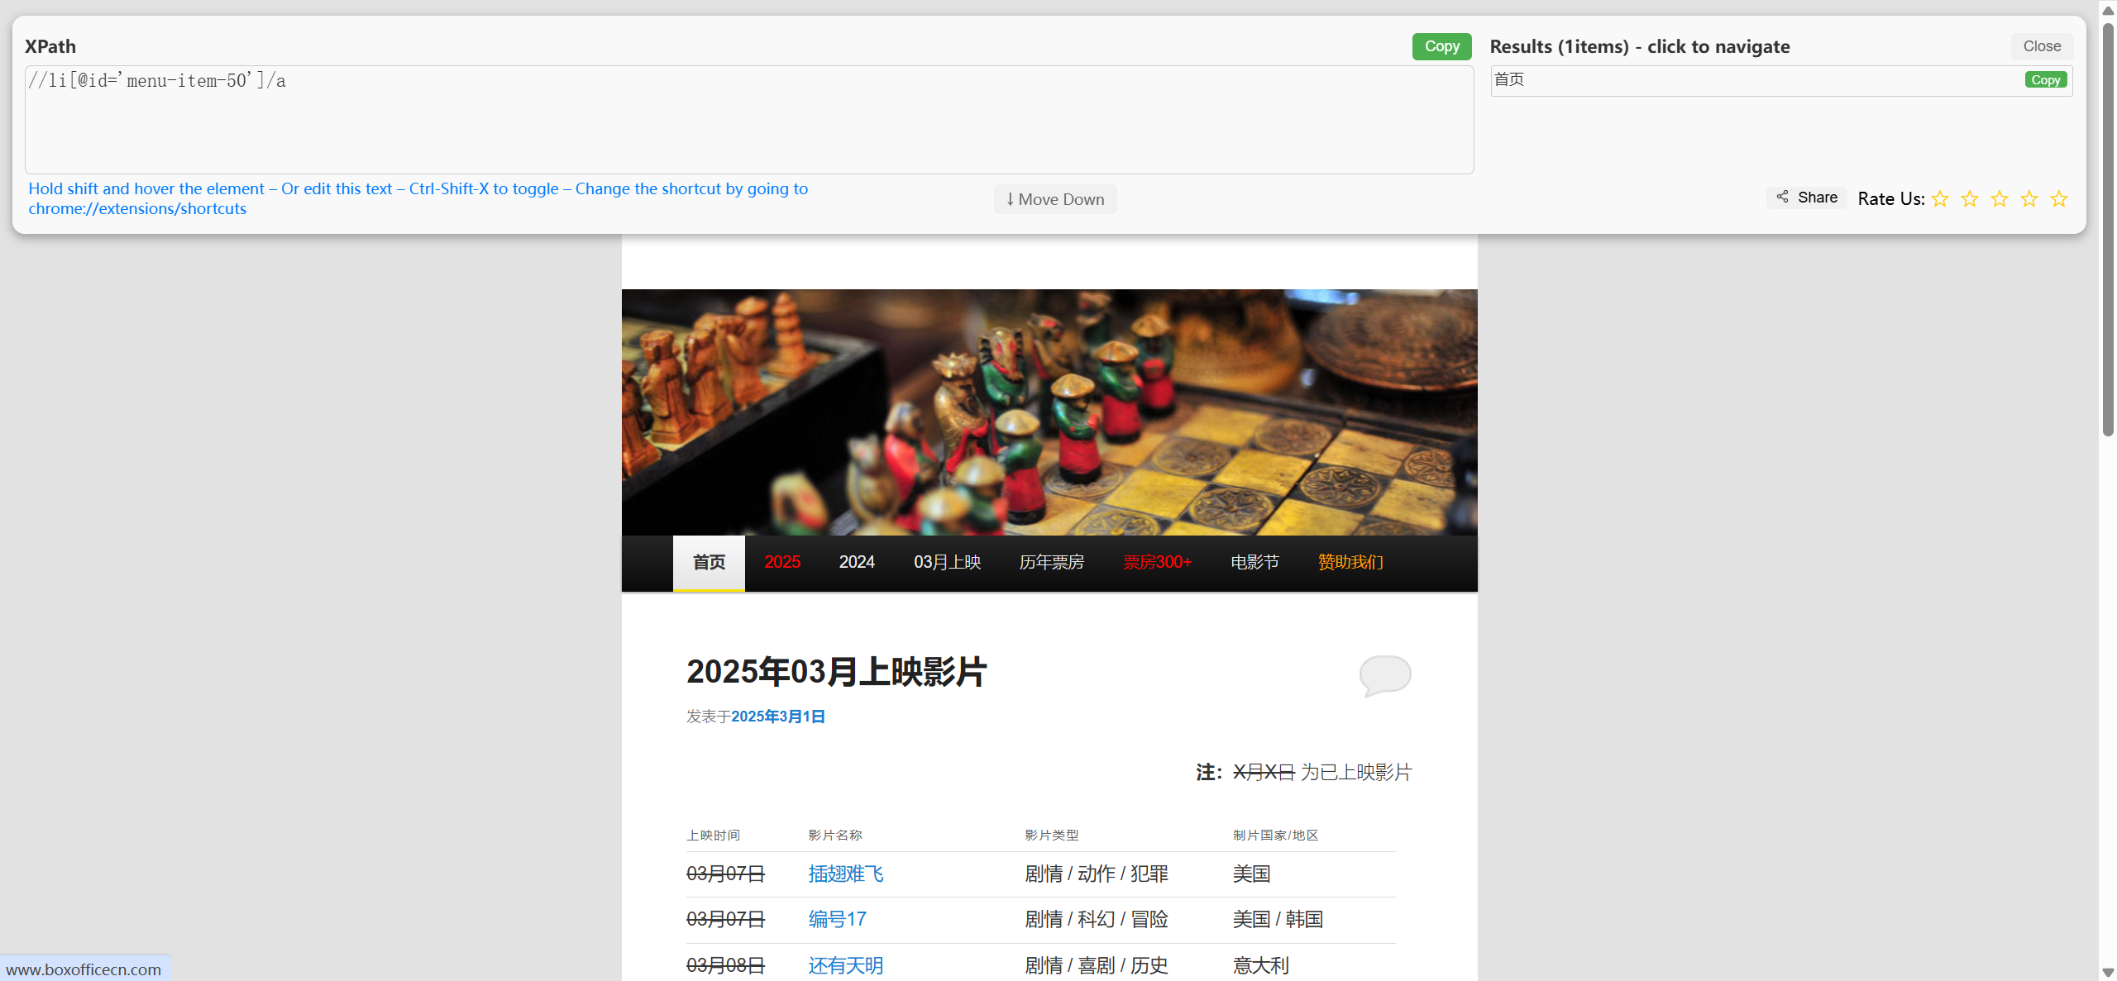
Task: Go to the 票房300+ menu
Action: coord(1157,562)
